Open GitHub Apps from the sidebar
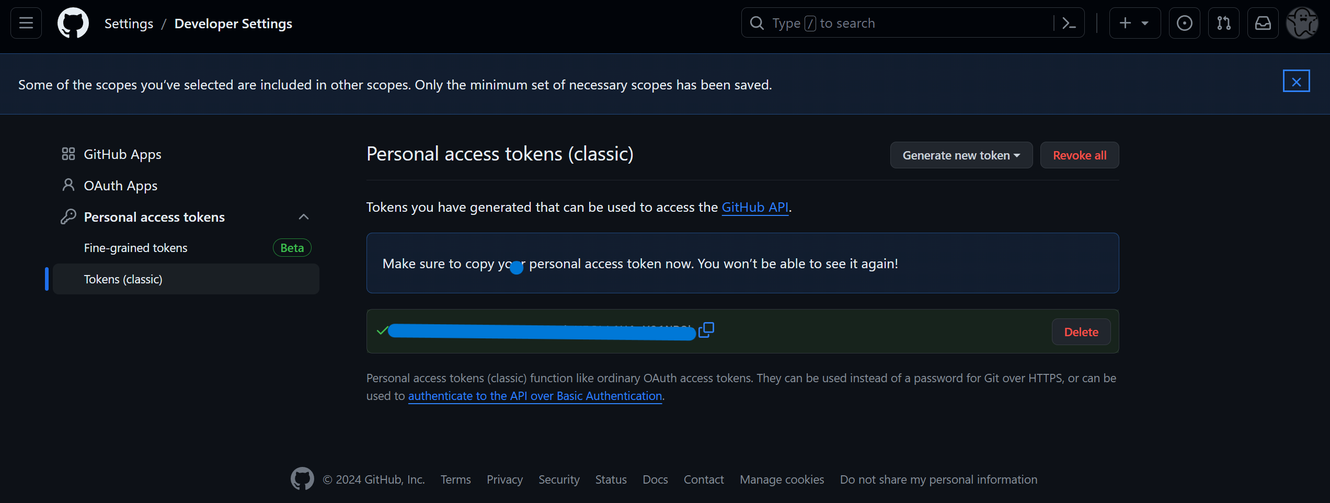The height and width of the screenshot is (503, 1330). click(x=122, y=154)
